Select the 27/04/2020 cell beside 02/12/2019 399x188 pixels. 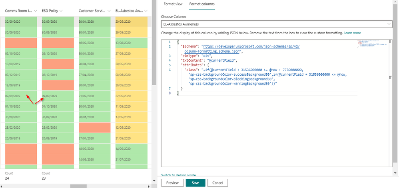95,75
